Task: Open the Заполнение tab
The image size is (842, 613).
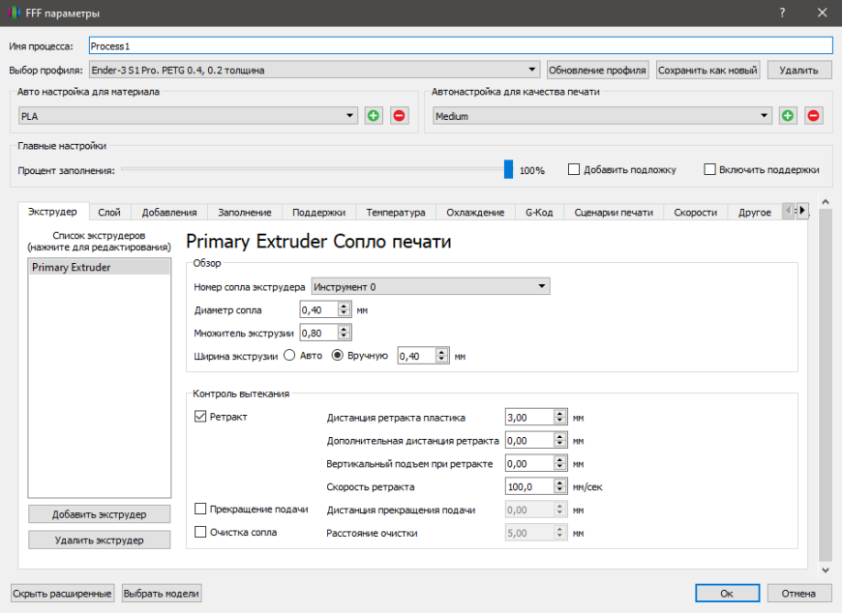Action: click(x=244, y=213)
